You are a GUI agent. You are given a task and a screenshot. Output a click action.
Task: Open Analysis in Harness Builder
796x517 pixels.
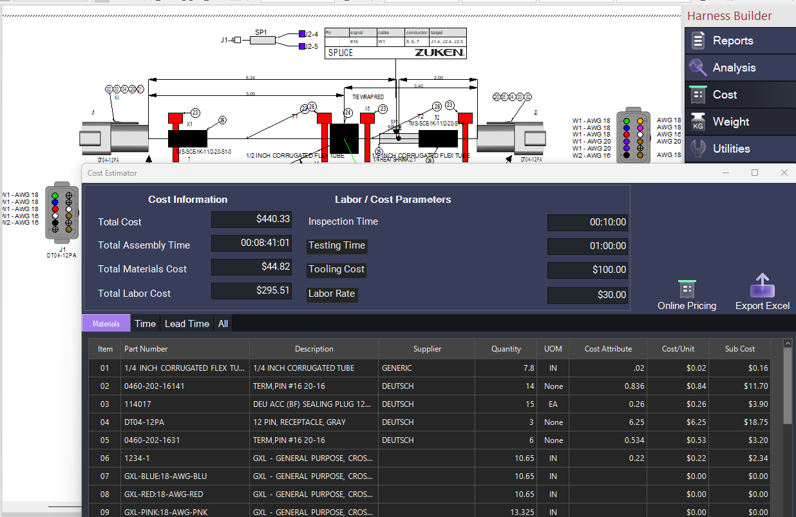tap(698, 68)
